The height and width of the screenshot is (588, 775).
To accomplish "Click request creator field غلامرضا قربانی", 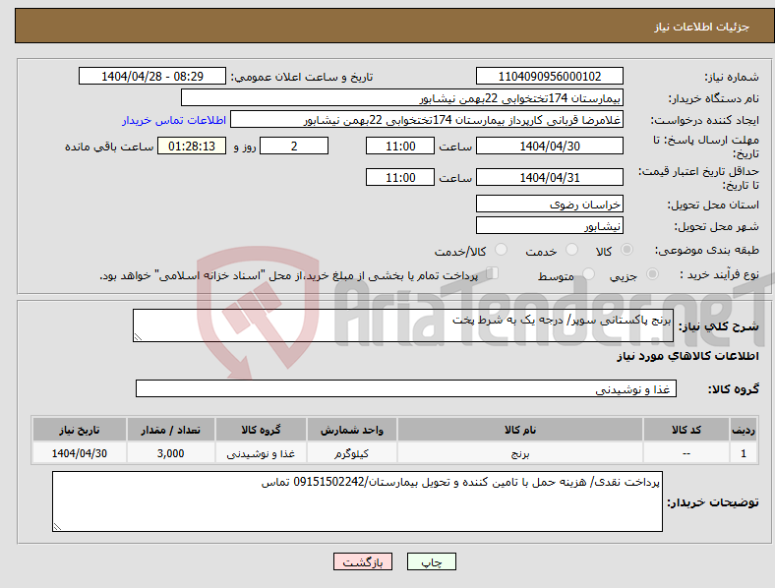I will coord(427,120).
